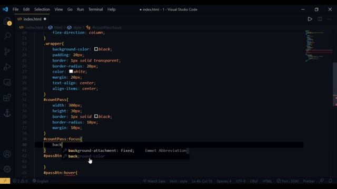Place cursor after 'back' on line 40
The height and width of the screenshot is (189, 337).
click(x=62, y=145)
